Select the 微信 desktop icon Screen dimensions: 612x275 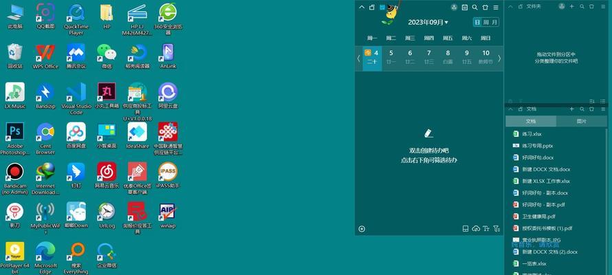[x=107, y=56]
